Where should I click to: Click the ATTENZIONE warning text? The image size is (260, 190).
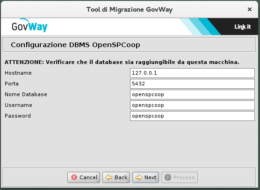(x=122, y=62)
